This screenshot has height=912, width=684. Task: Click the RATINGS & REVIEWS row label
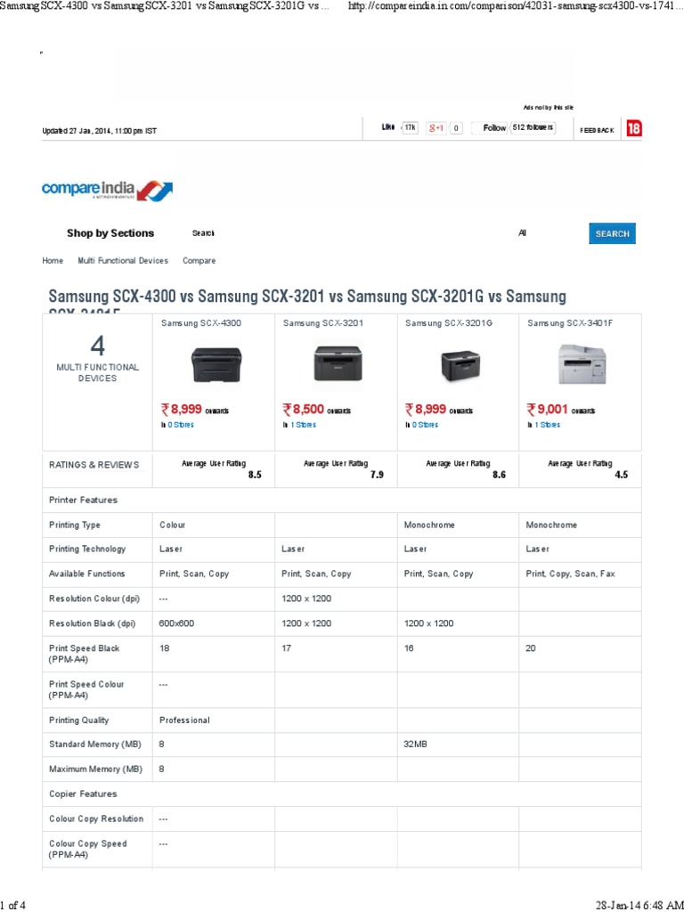pos(94,465)
